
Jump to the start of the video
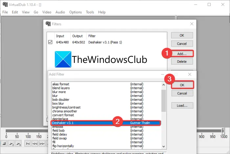[x=28, y=143]
